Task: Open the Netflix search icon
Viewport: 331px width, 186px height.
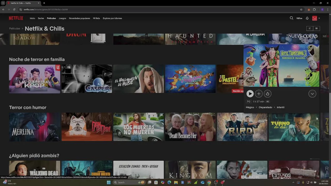Action: tap(291, 18)
